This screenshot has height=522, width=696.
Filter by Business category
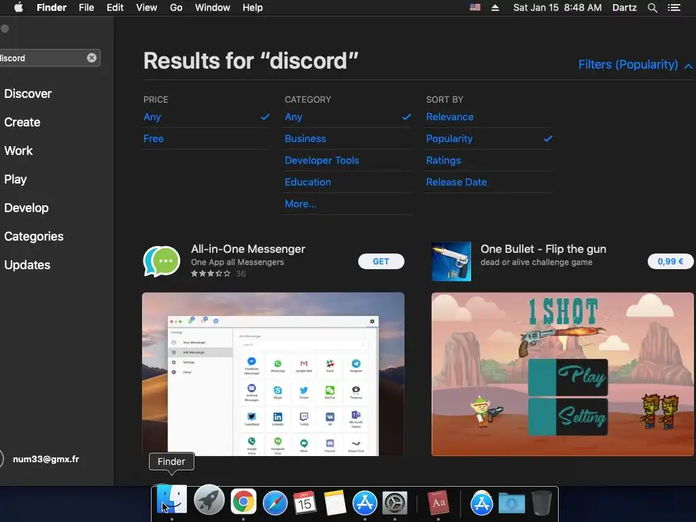coord(347,139)
